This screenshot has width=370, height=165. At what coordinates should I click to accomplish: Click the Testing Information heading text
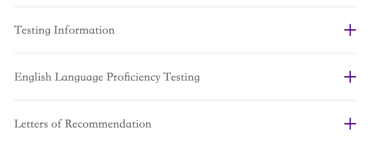click(64, 30)
